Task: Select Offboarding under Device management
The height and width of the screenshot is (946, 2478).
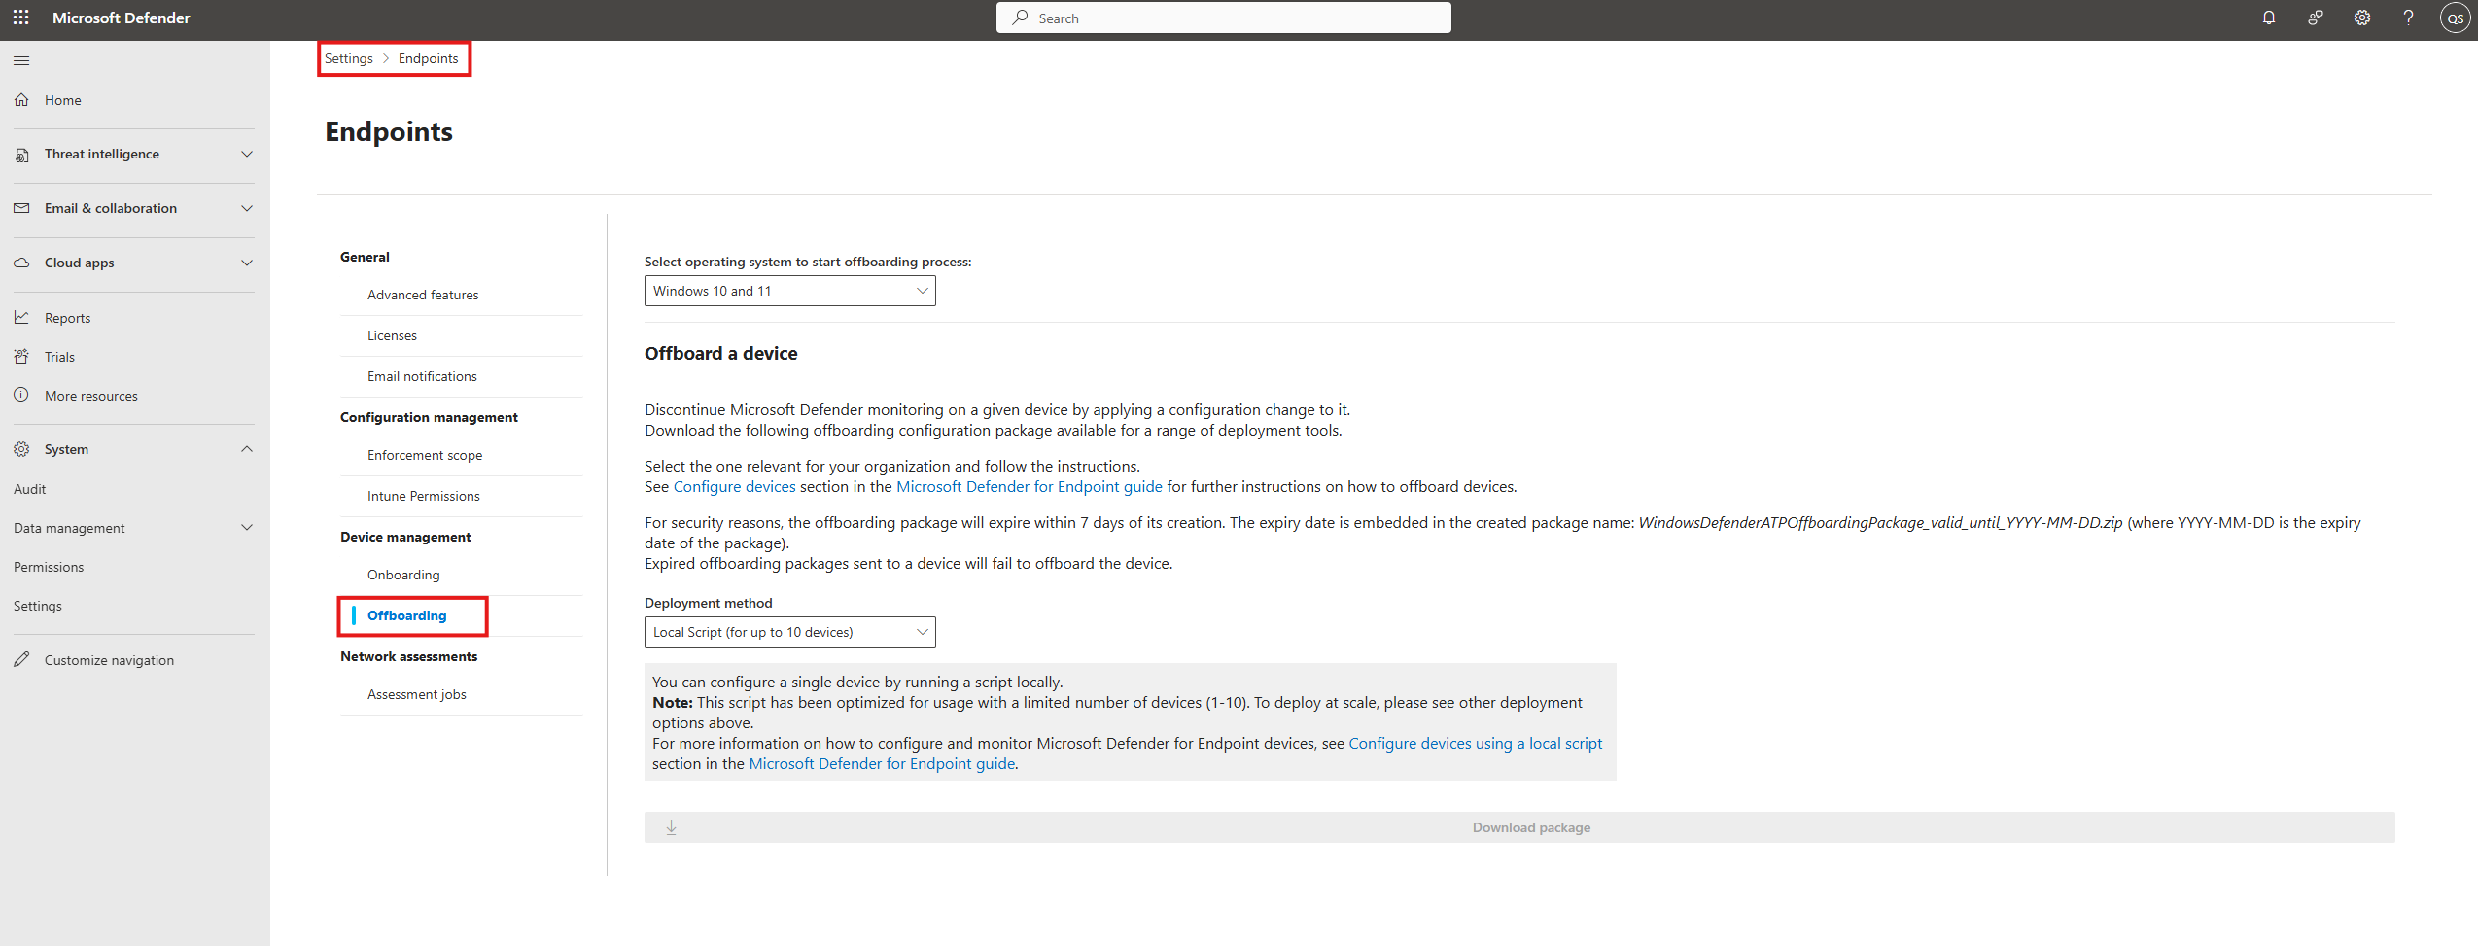Action: (406, 615)
